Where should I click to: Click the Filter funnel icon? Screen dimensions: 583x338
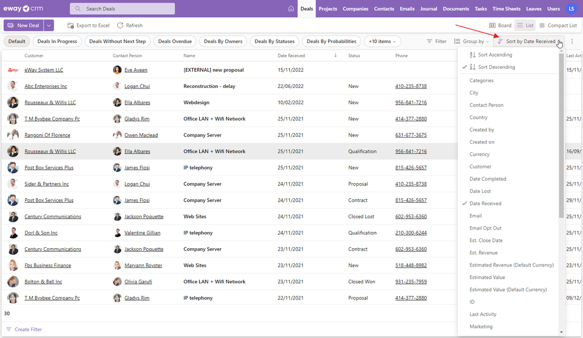click(430, 41)
